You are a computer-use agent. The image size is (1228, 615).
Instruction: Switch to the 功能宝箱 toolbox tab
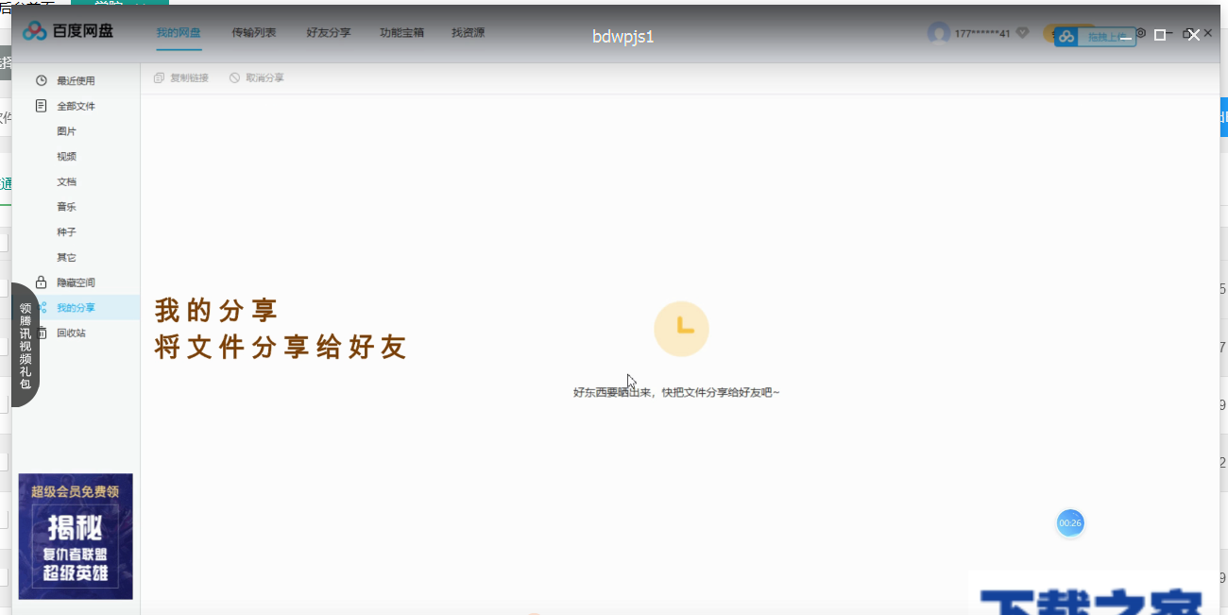[x=401, y=31]
